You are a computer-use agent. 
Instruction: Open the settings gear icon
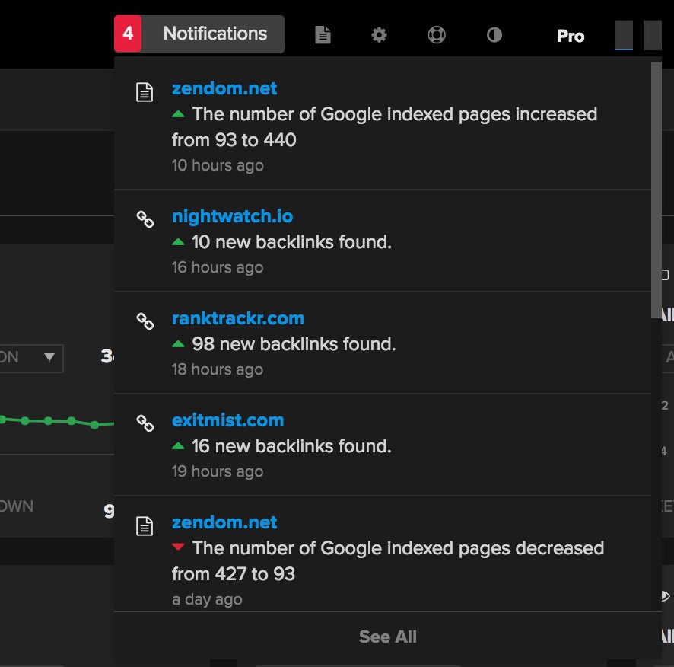379,34
